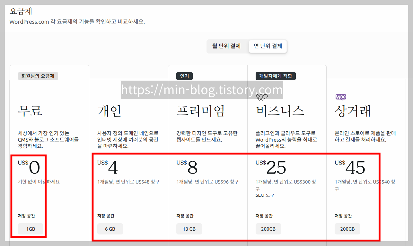The width and height of the screenshot is (413, 246).
Task: Click the 13 GB storage chip
Action: point(189,229)
